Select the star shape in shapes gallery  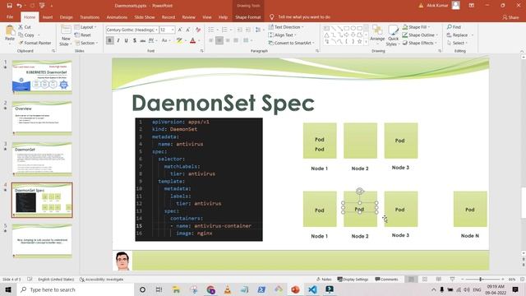click(x=360, y=41)
